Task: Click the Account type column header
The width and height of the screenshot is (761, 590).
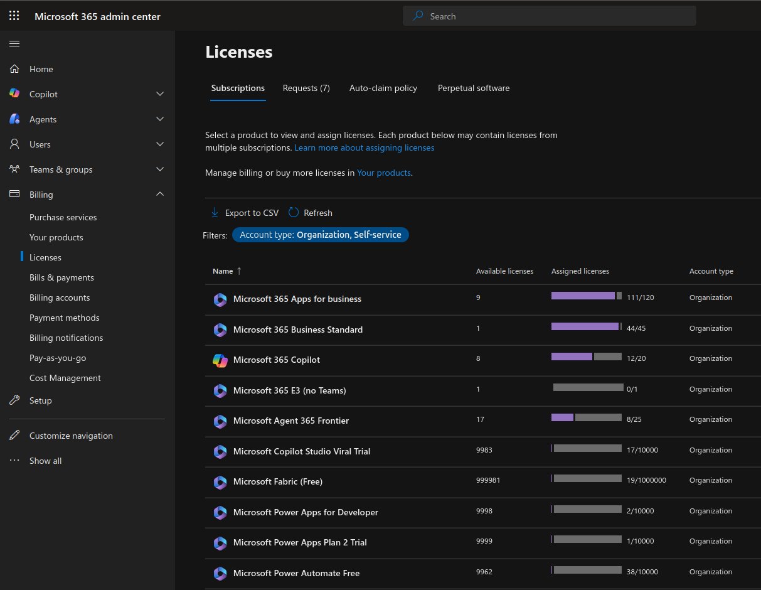Action: 711,271
